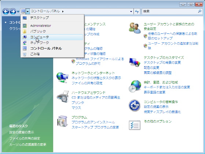Open 配色の変更 link
The width and height of the screenshot is (205, 154).
click(151, 68)
